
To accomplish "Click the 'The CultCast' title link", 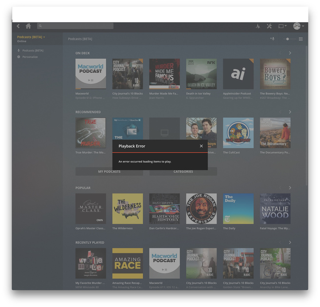I will tap(231, 152).
